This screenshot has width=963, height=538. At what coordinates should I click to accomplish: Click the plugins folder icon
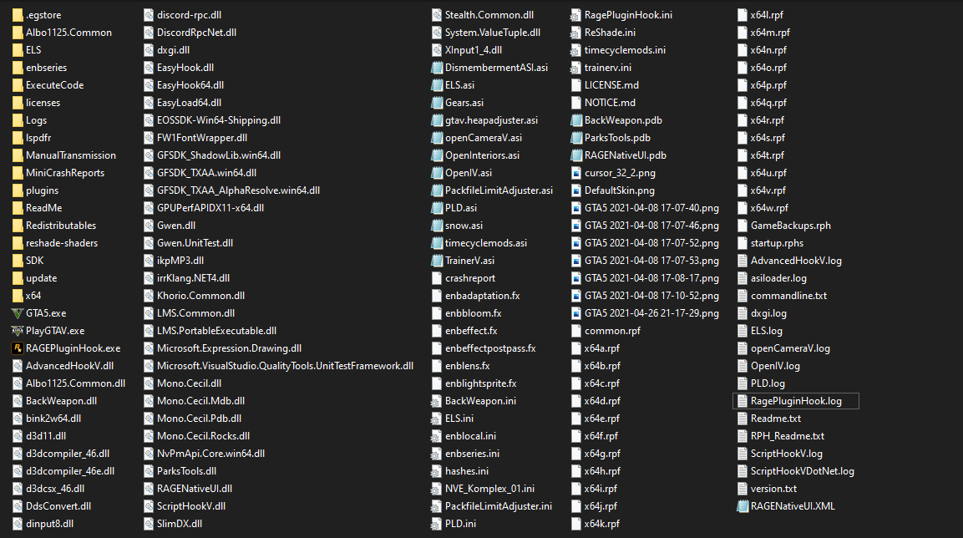pyautogui.click(x=18, y=190)
